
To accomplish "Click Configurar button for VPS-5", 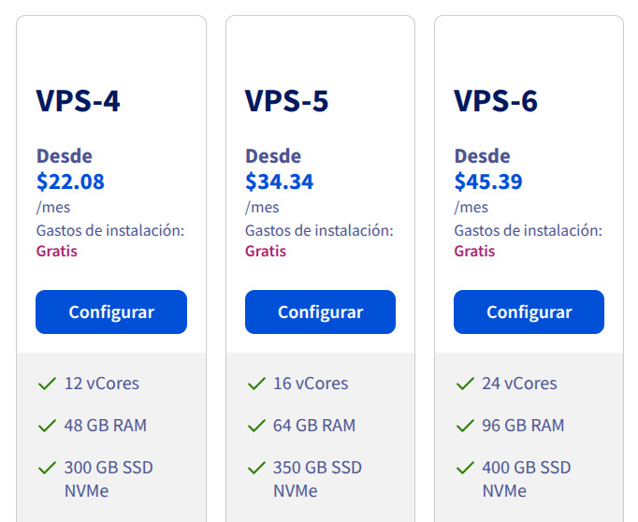I will point(320,312).
